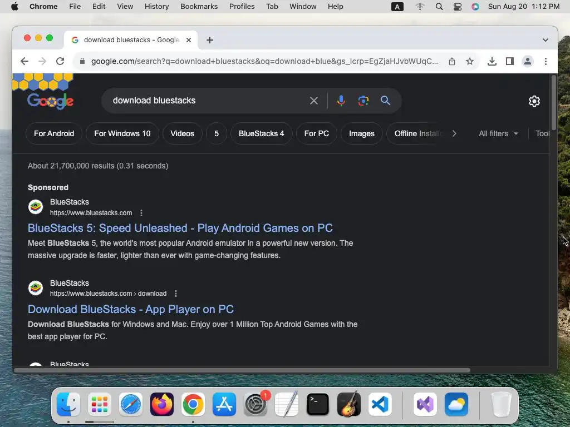570x427 pixels.
Task: Open the Tab menu
Action: pyautogui.click(x=272, y=7)
